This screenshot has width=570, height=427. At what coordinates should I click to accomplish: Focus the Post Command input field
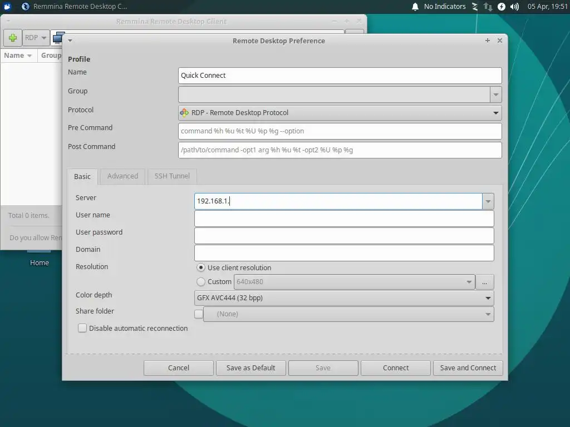[x=340, y=150]
